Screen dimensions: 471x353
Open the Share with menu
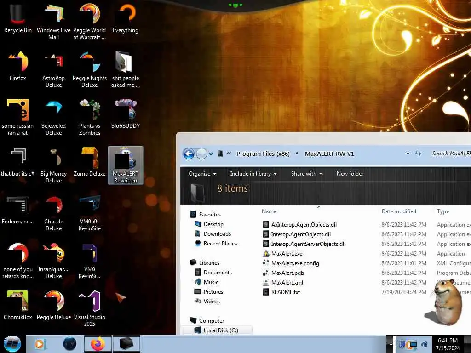306,173
